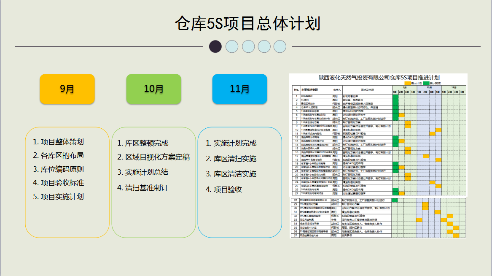Select the lower Gantt table image with rows 28-37
Image resolution: width=492 pixels, height=276 pixels.
point(378,218)
